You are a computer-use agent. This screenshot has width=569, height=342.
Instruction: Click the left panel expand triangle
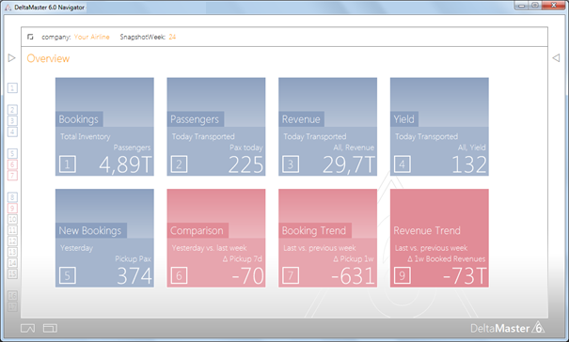(x=11, y=58)
